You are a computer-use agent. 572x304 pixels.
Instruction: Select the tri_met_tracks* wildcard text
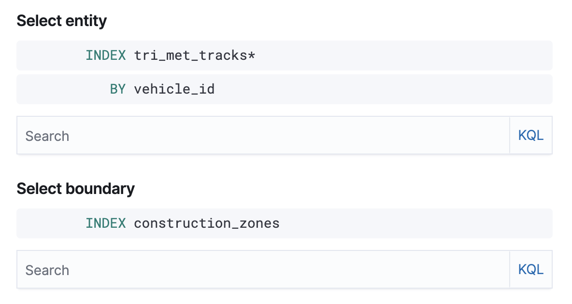pyautogui.click(x=195, y=55)
